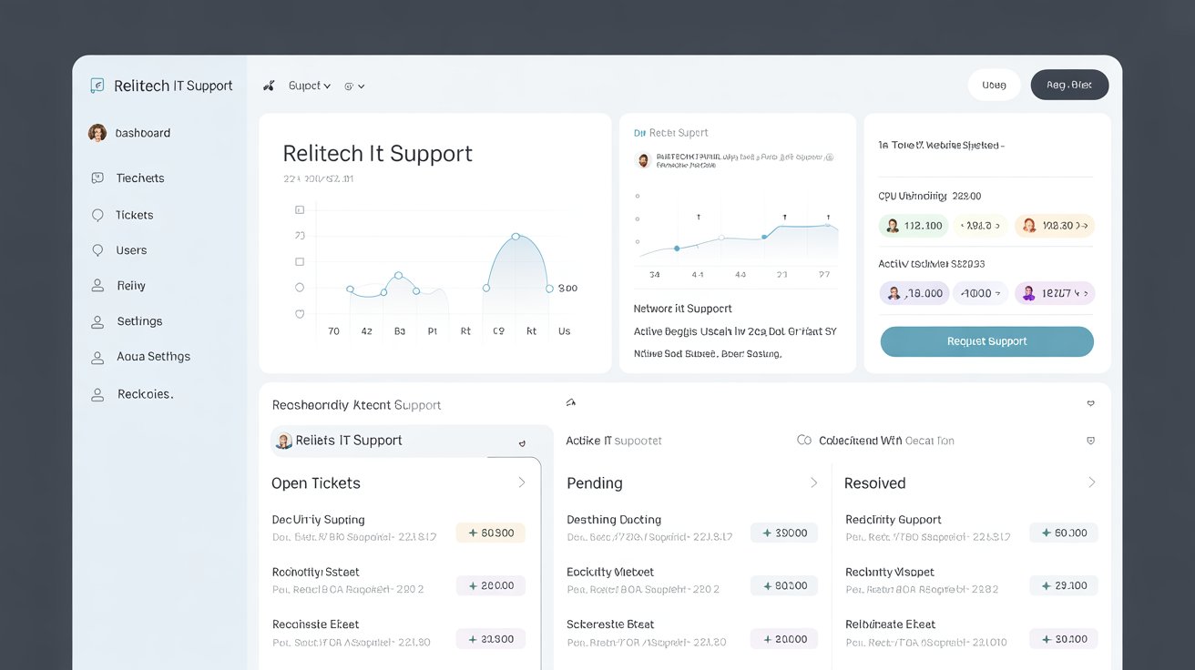Toggle the empty square checkbox on chart axis
The width and height of the screenshot is (1195, 670).
300,262
